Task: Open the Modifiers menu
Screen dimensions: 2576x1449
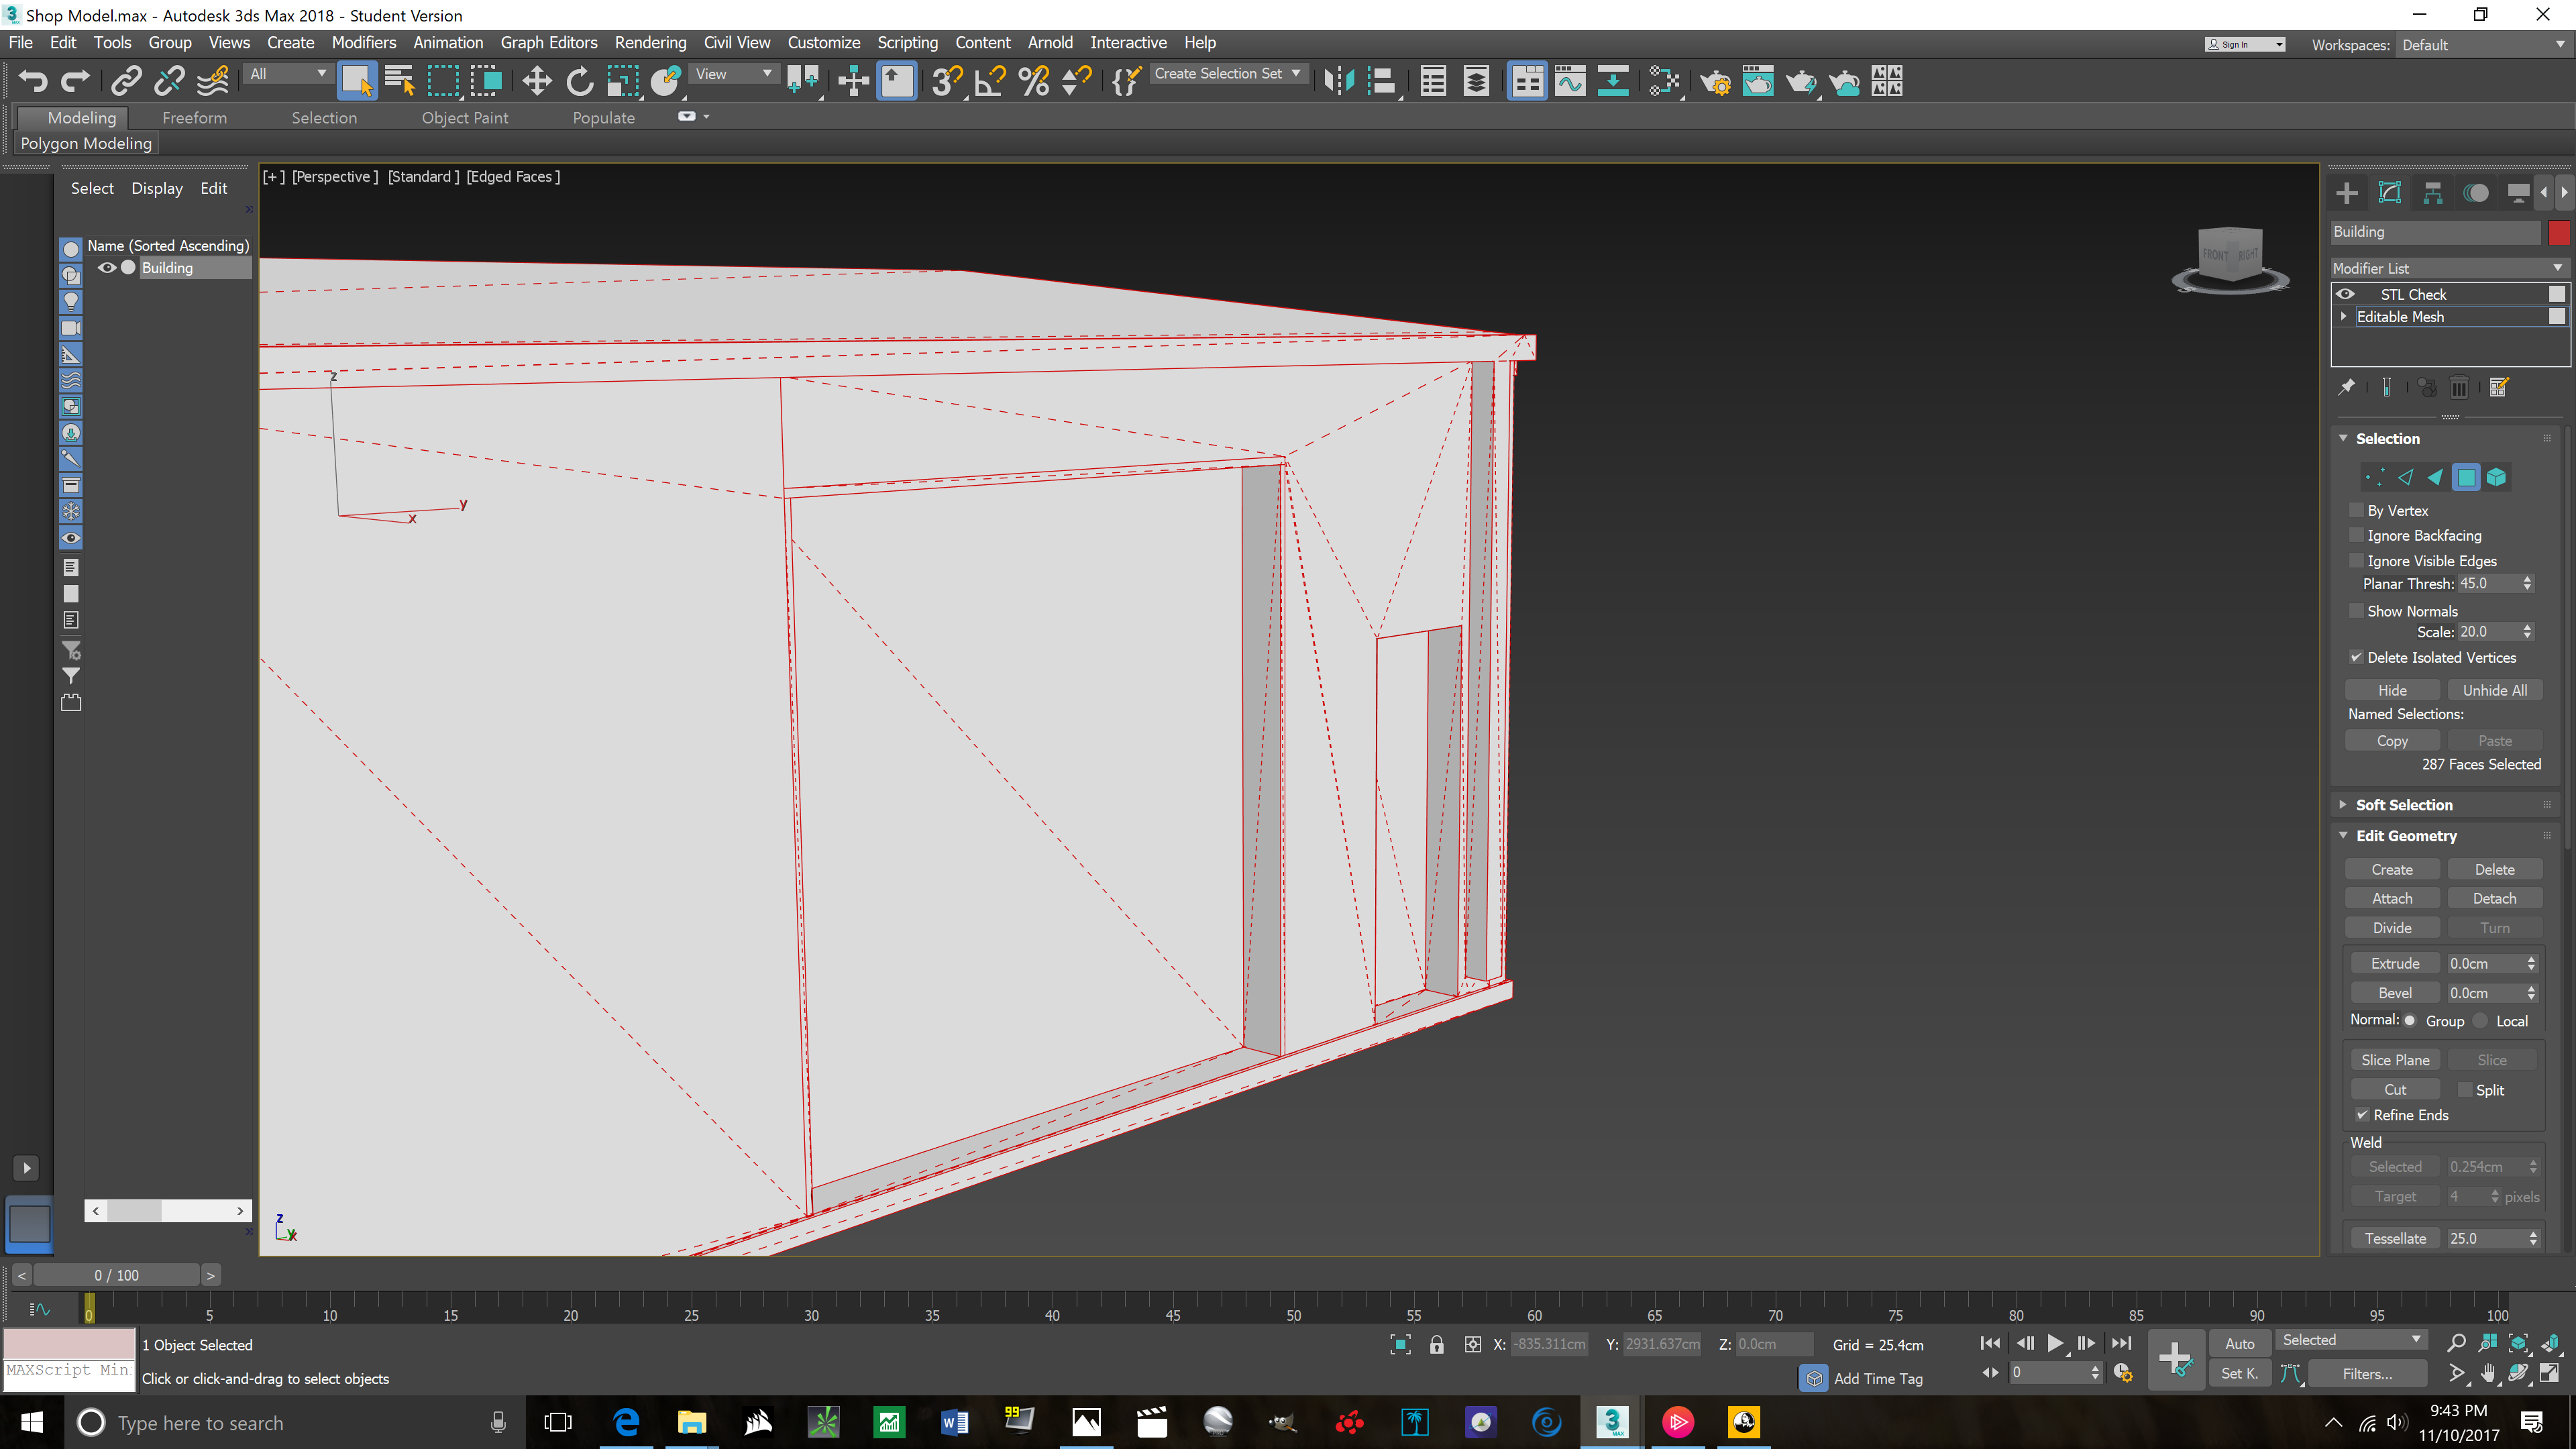Action: tap(363, 42)
